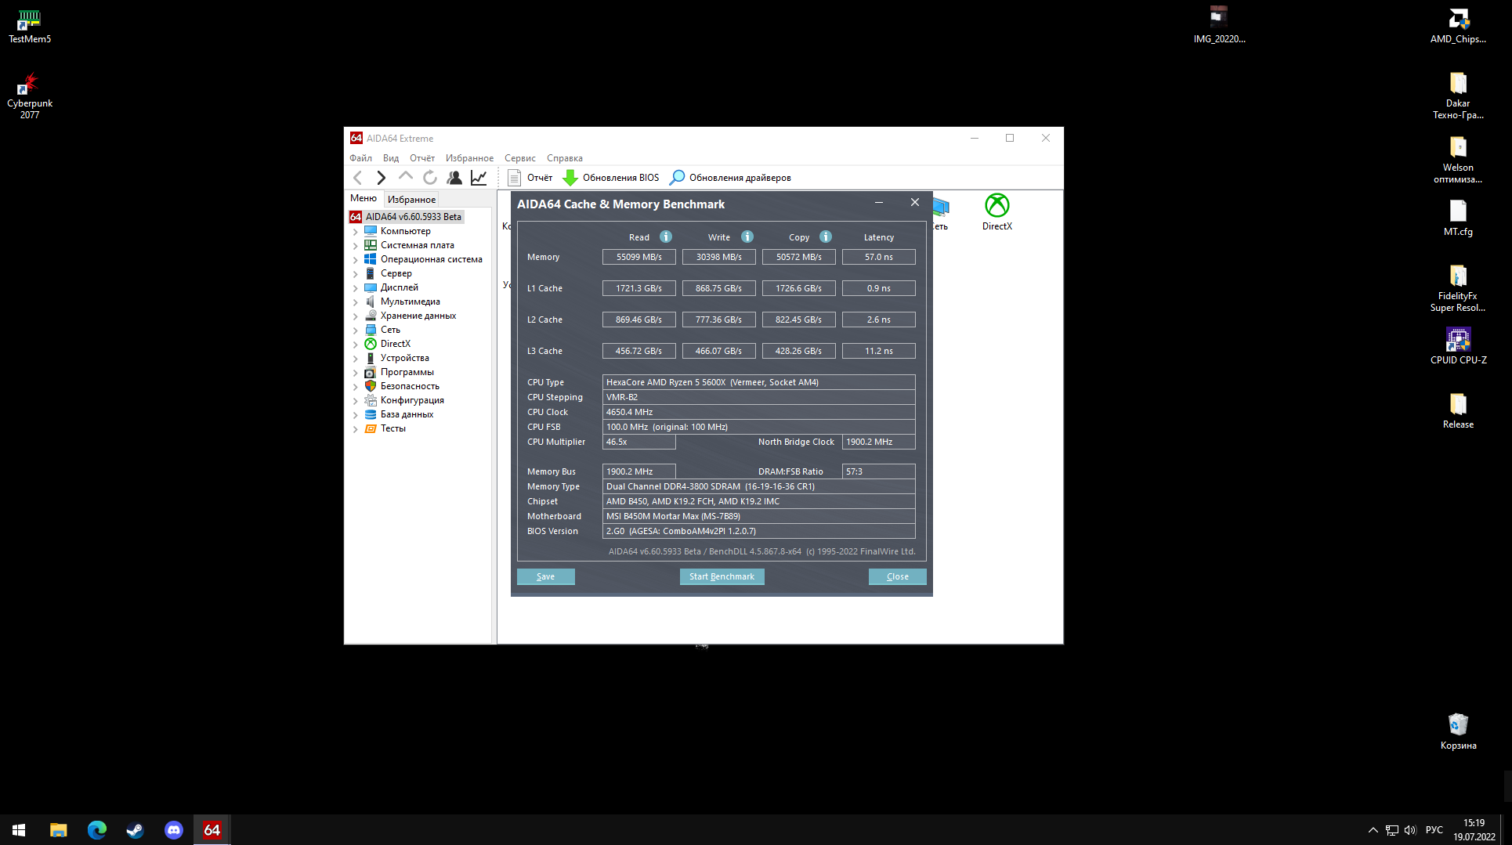Open the network icon in system tray
The image size is (1512, 845).
[x=1391, y=830]
